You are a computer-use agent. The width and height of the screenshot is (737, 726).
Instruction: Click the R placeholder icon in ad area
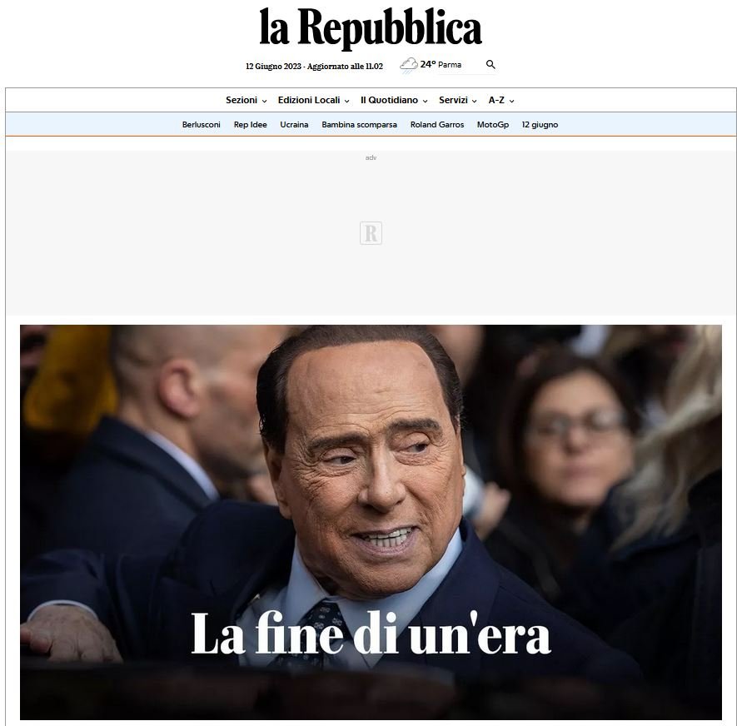click(x=371, y=233)
